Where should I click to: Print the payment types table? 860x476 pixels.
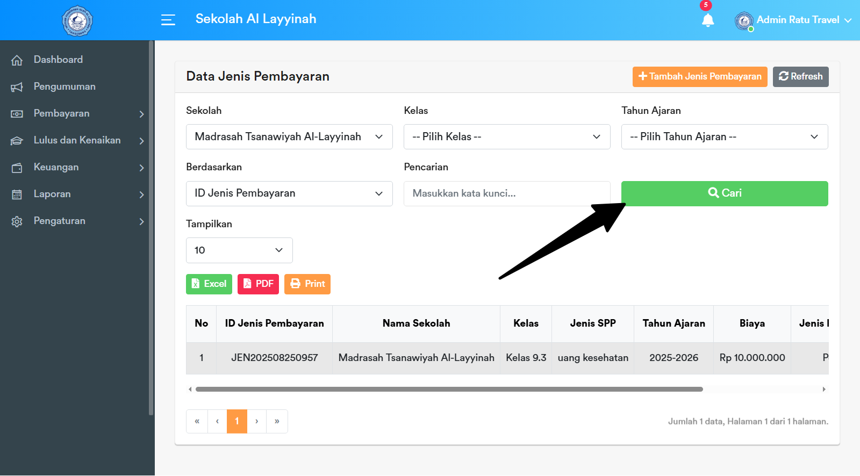[307, 284]
